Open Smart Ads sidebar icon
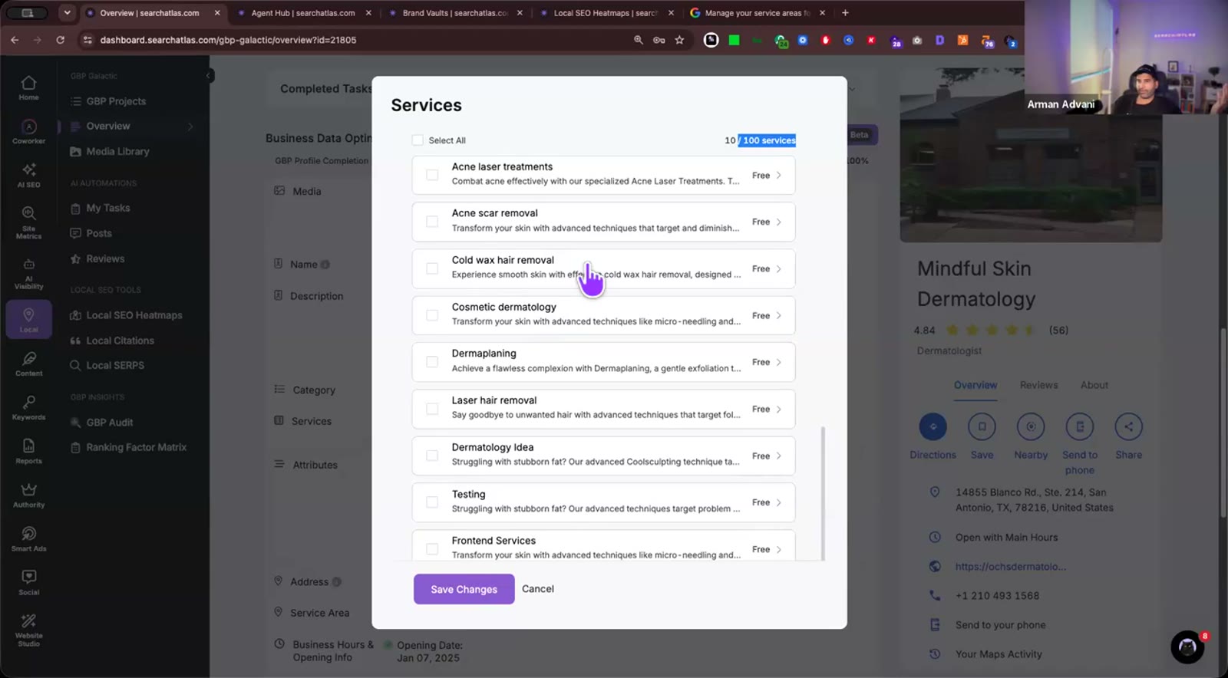 [x=28, y=538]
